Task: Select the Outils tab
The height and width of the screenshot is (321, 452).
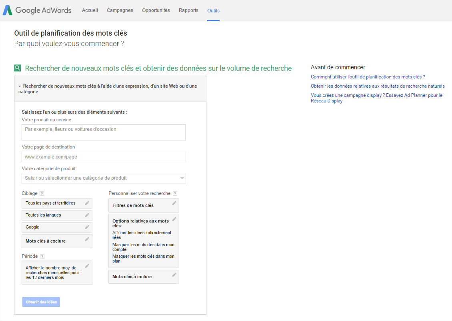Action: (x=213, y=11)
